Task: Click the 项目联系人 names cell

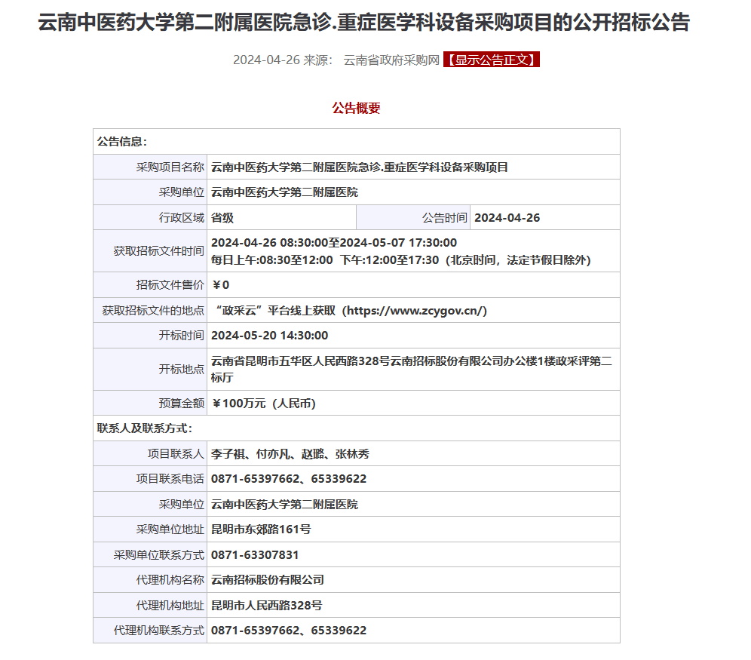Action: coord(290,454)
